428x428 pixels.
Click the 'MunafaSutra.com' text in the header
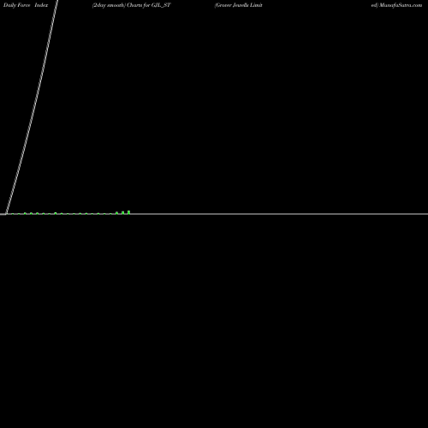pyautogui.click(x=401, y=5)
